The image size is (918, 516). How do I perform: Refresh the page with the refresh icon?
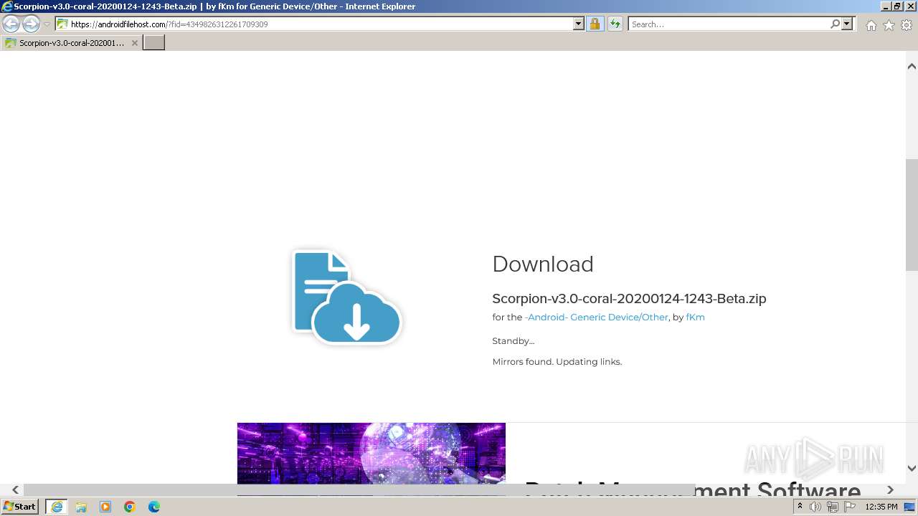coord(615,24)
